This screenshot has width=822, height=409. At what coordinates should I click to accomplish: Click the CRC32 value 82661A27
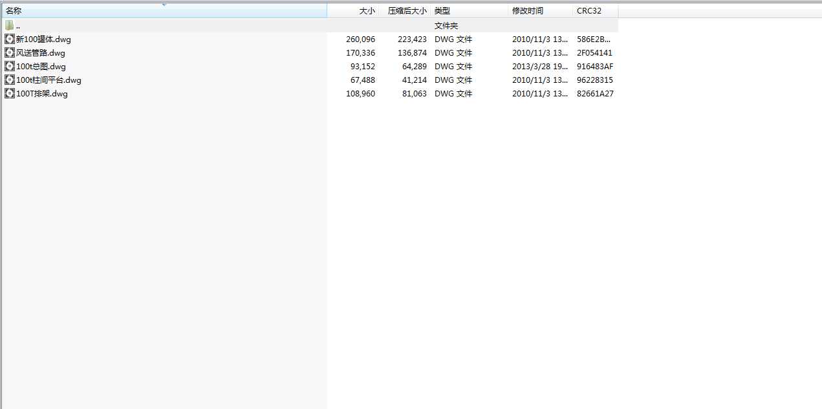595,94
